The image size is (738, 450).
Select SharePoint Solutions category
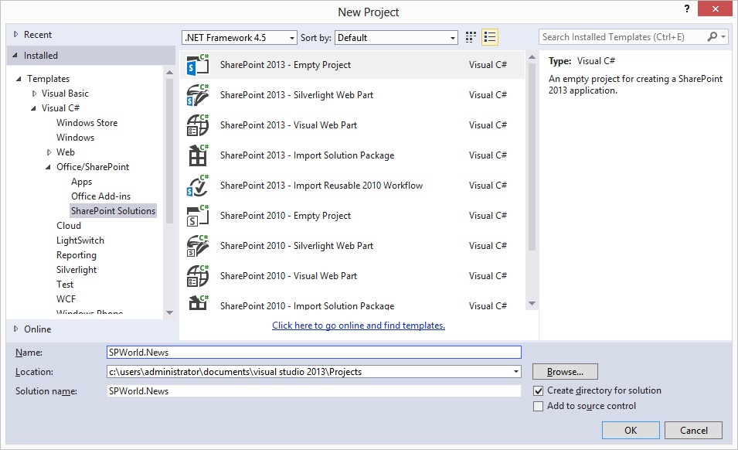coord(113,211)
